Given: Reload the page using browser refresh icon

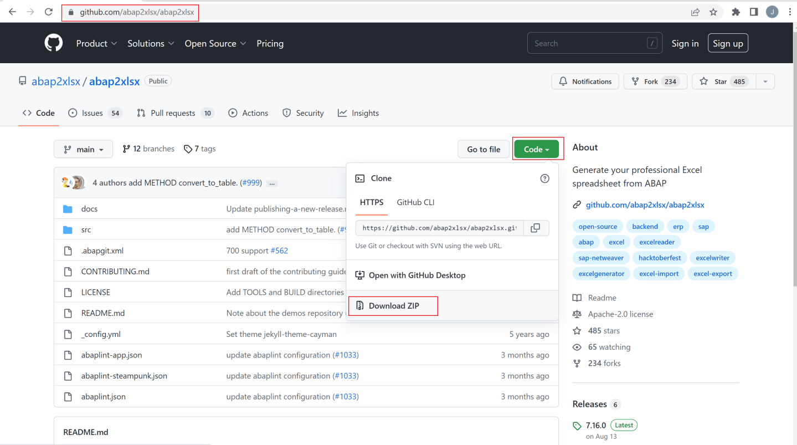Looking at the screenshot, I should [x=49, y=12].
